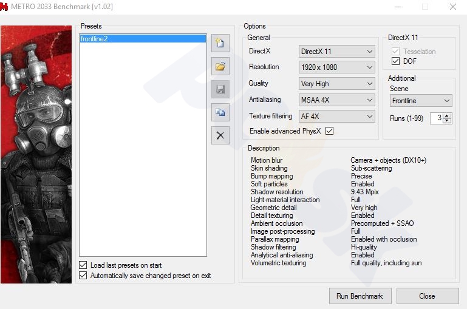Image resolution: width=467 pixels, height=309 pixels.
Task: Open the Scene dropdown showing Frontline
Action: point(421,101)
